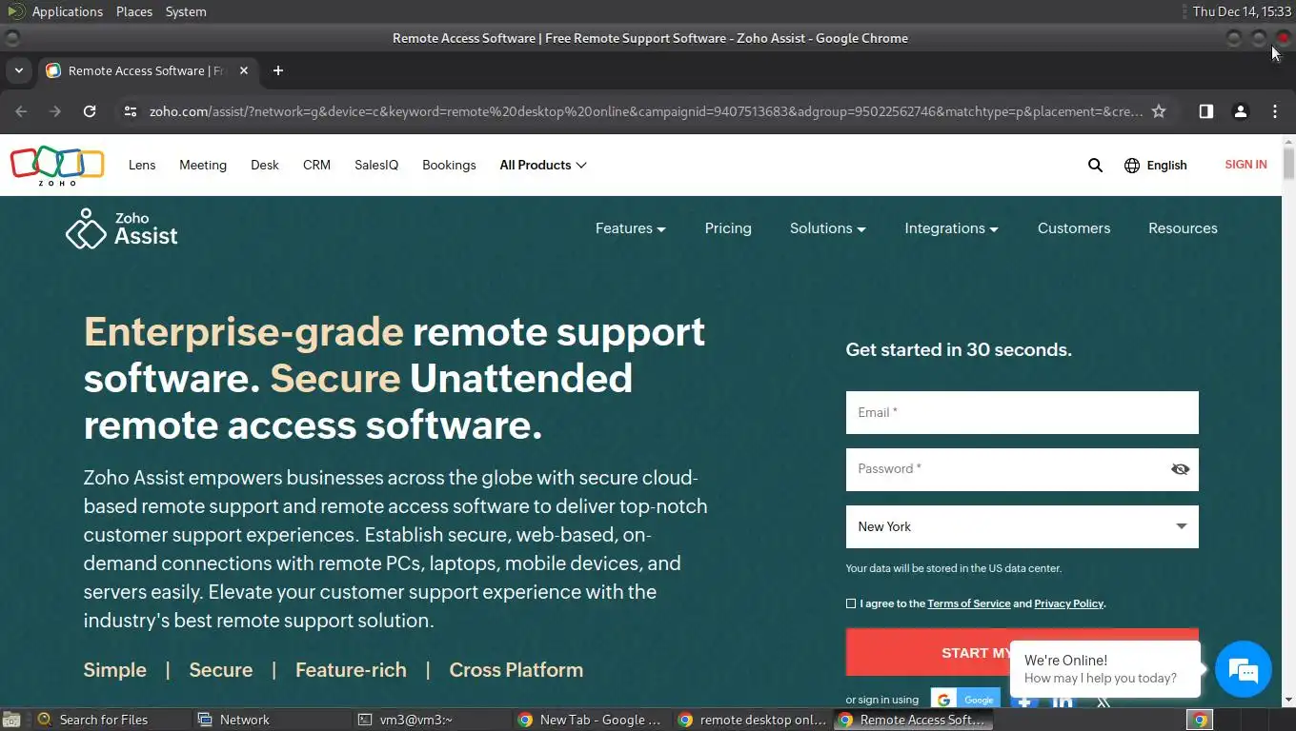Sign in using the Google button

point(965,700)
